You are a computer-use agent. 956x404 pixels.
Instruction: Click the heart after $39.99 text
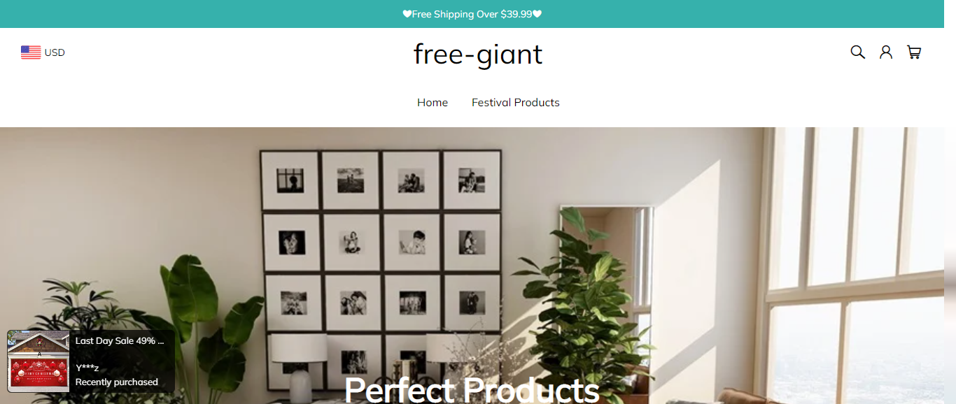click(x=537, y=14)
